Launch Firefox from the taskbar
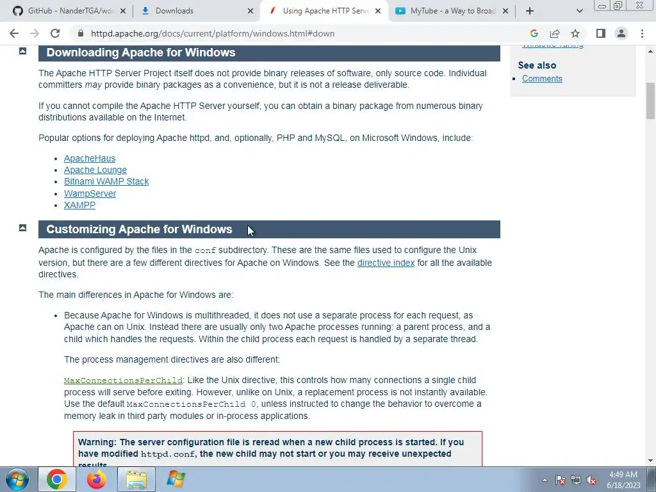 [x=96, y=479]
